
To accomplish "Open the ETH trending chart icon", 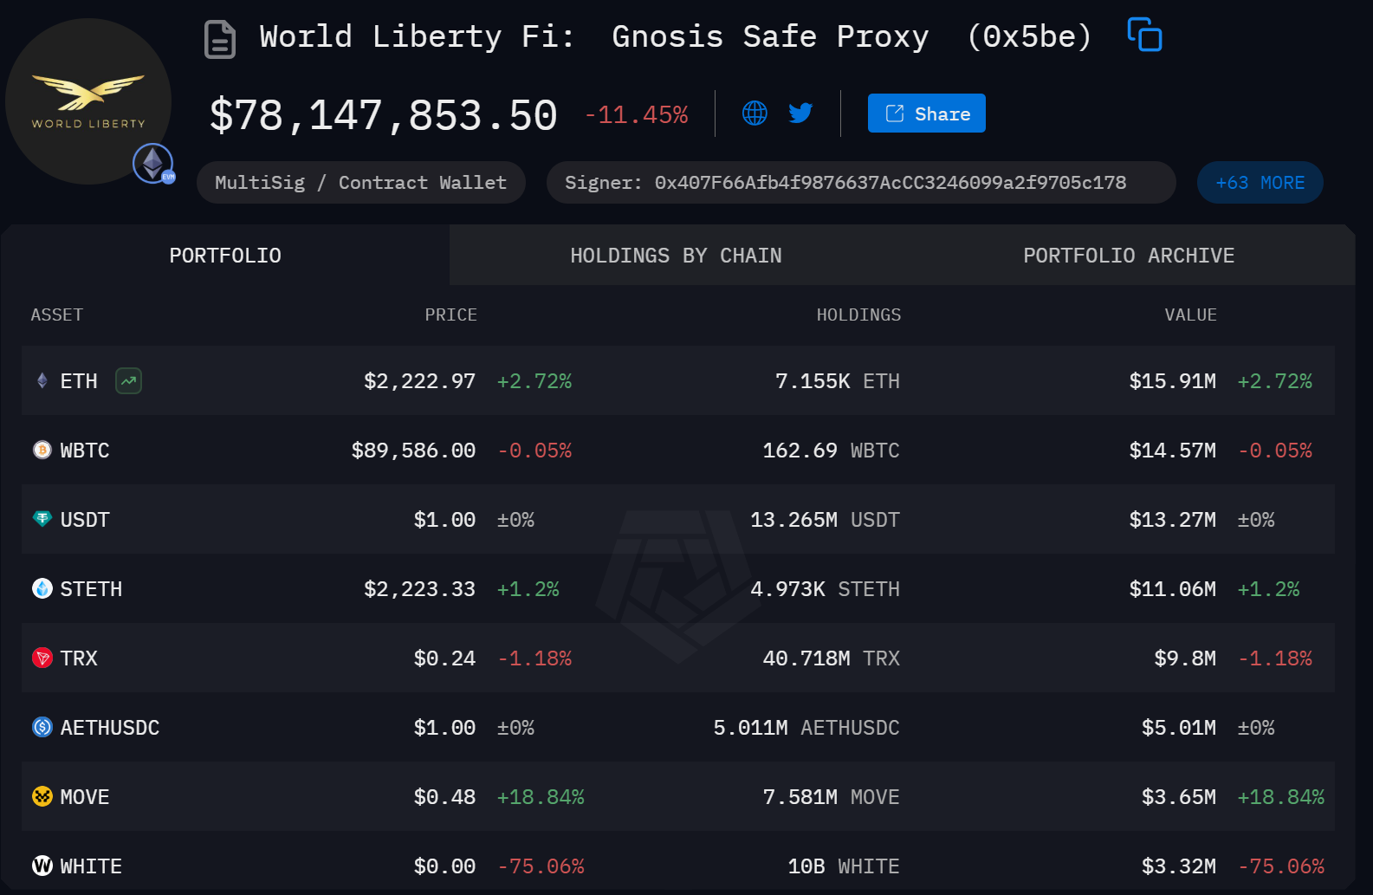I will 128,380.
